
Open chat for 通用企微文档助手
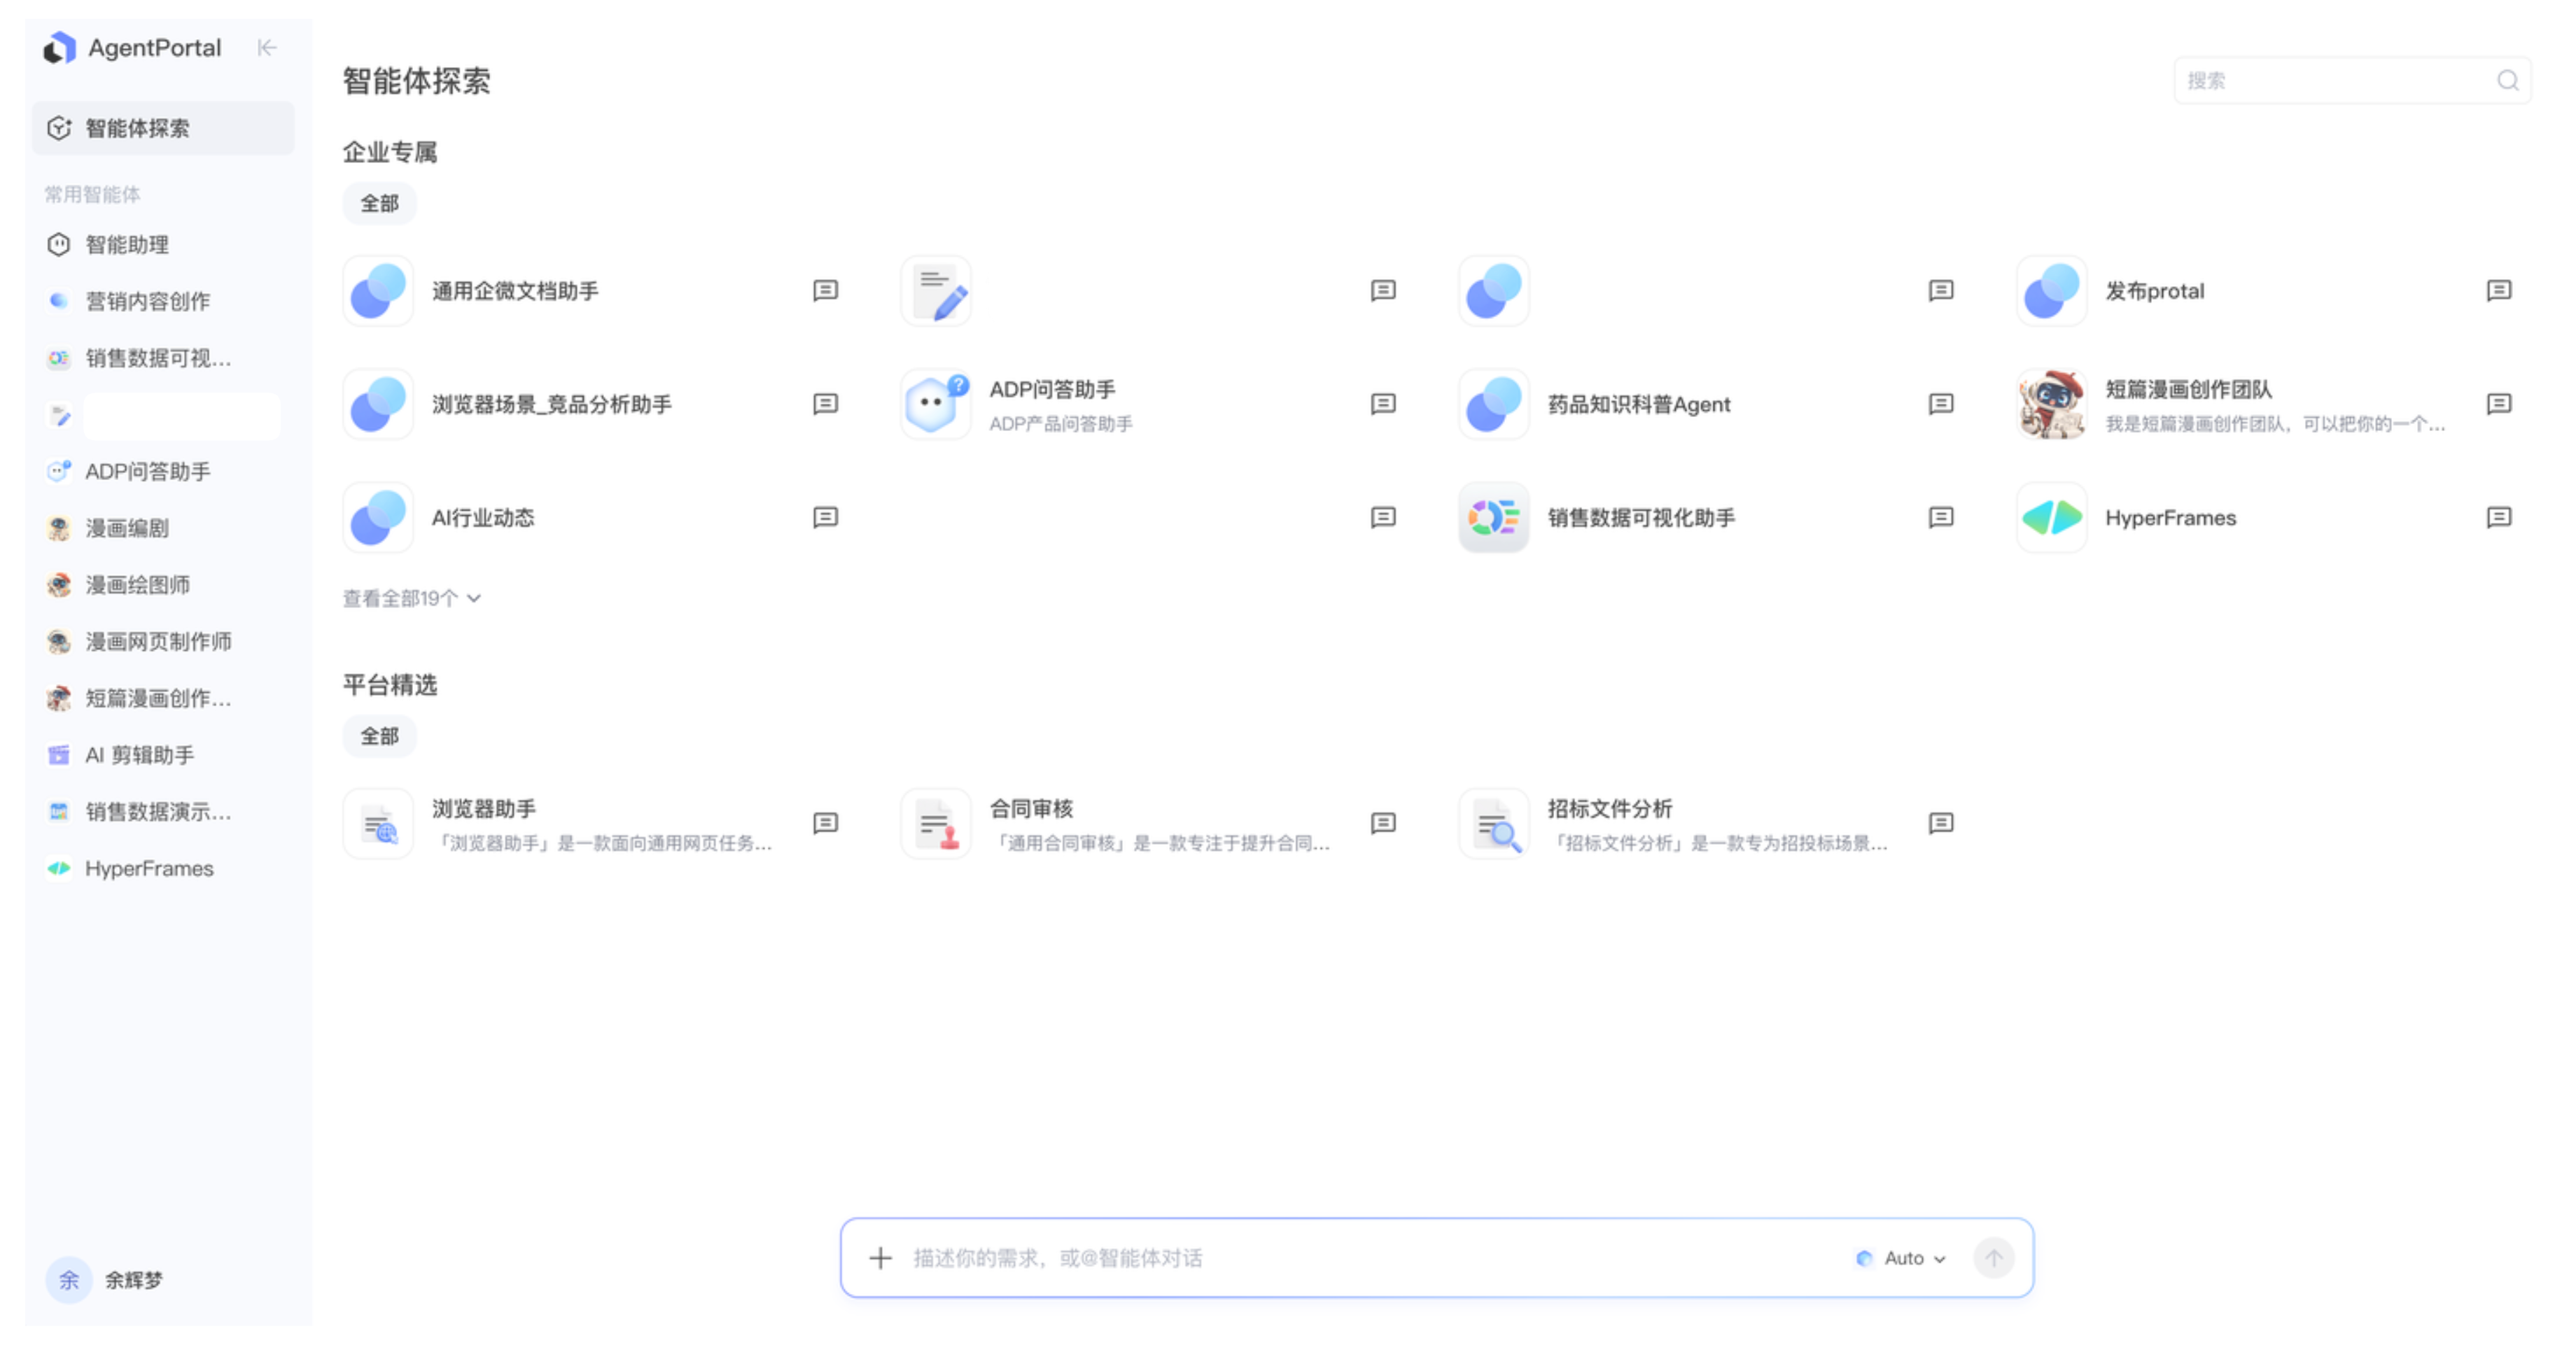825,290
